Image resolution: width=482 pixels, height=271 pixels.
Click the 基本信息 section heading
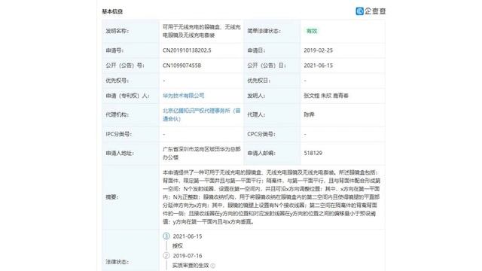(x=112, y=12)
